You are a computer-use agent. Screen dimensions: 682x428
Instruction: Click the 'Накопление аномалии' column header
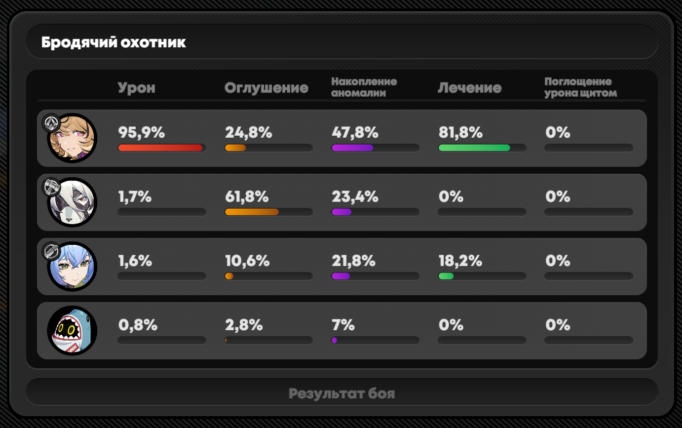coord(364,87)
